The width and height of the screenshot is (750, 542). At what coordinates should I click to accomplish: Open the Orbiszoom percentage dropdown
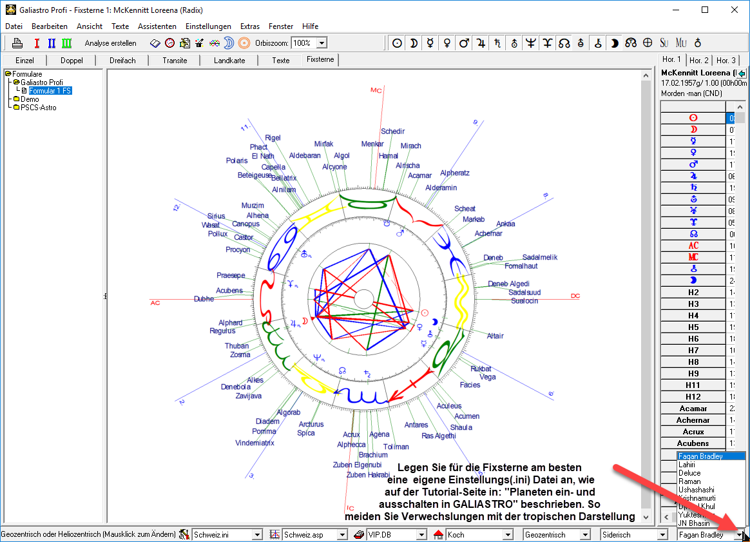(322, 43)
